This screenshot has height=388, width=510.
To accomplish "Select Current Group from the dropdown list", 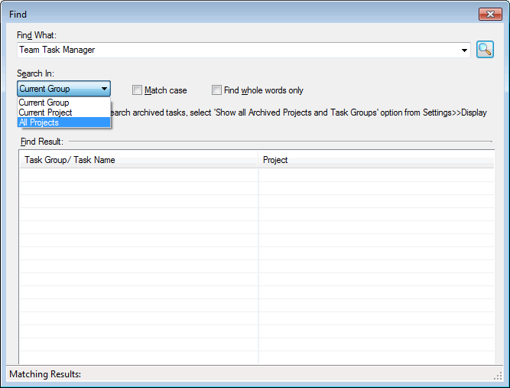I will 44,103.
